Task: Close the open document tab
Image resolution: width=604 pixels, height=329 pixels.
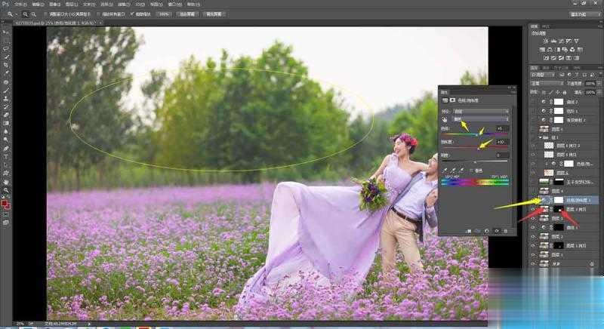Action: 100,23
